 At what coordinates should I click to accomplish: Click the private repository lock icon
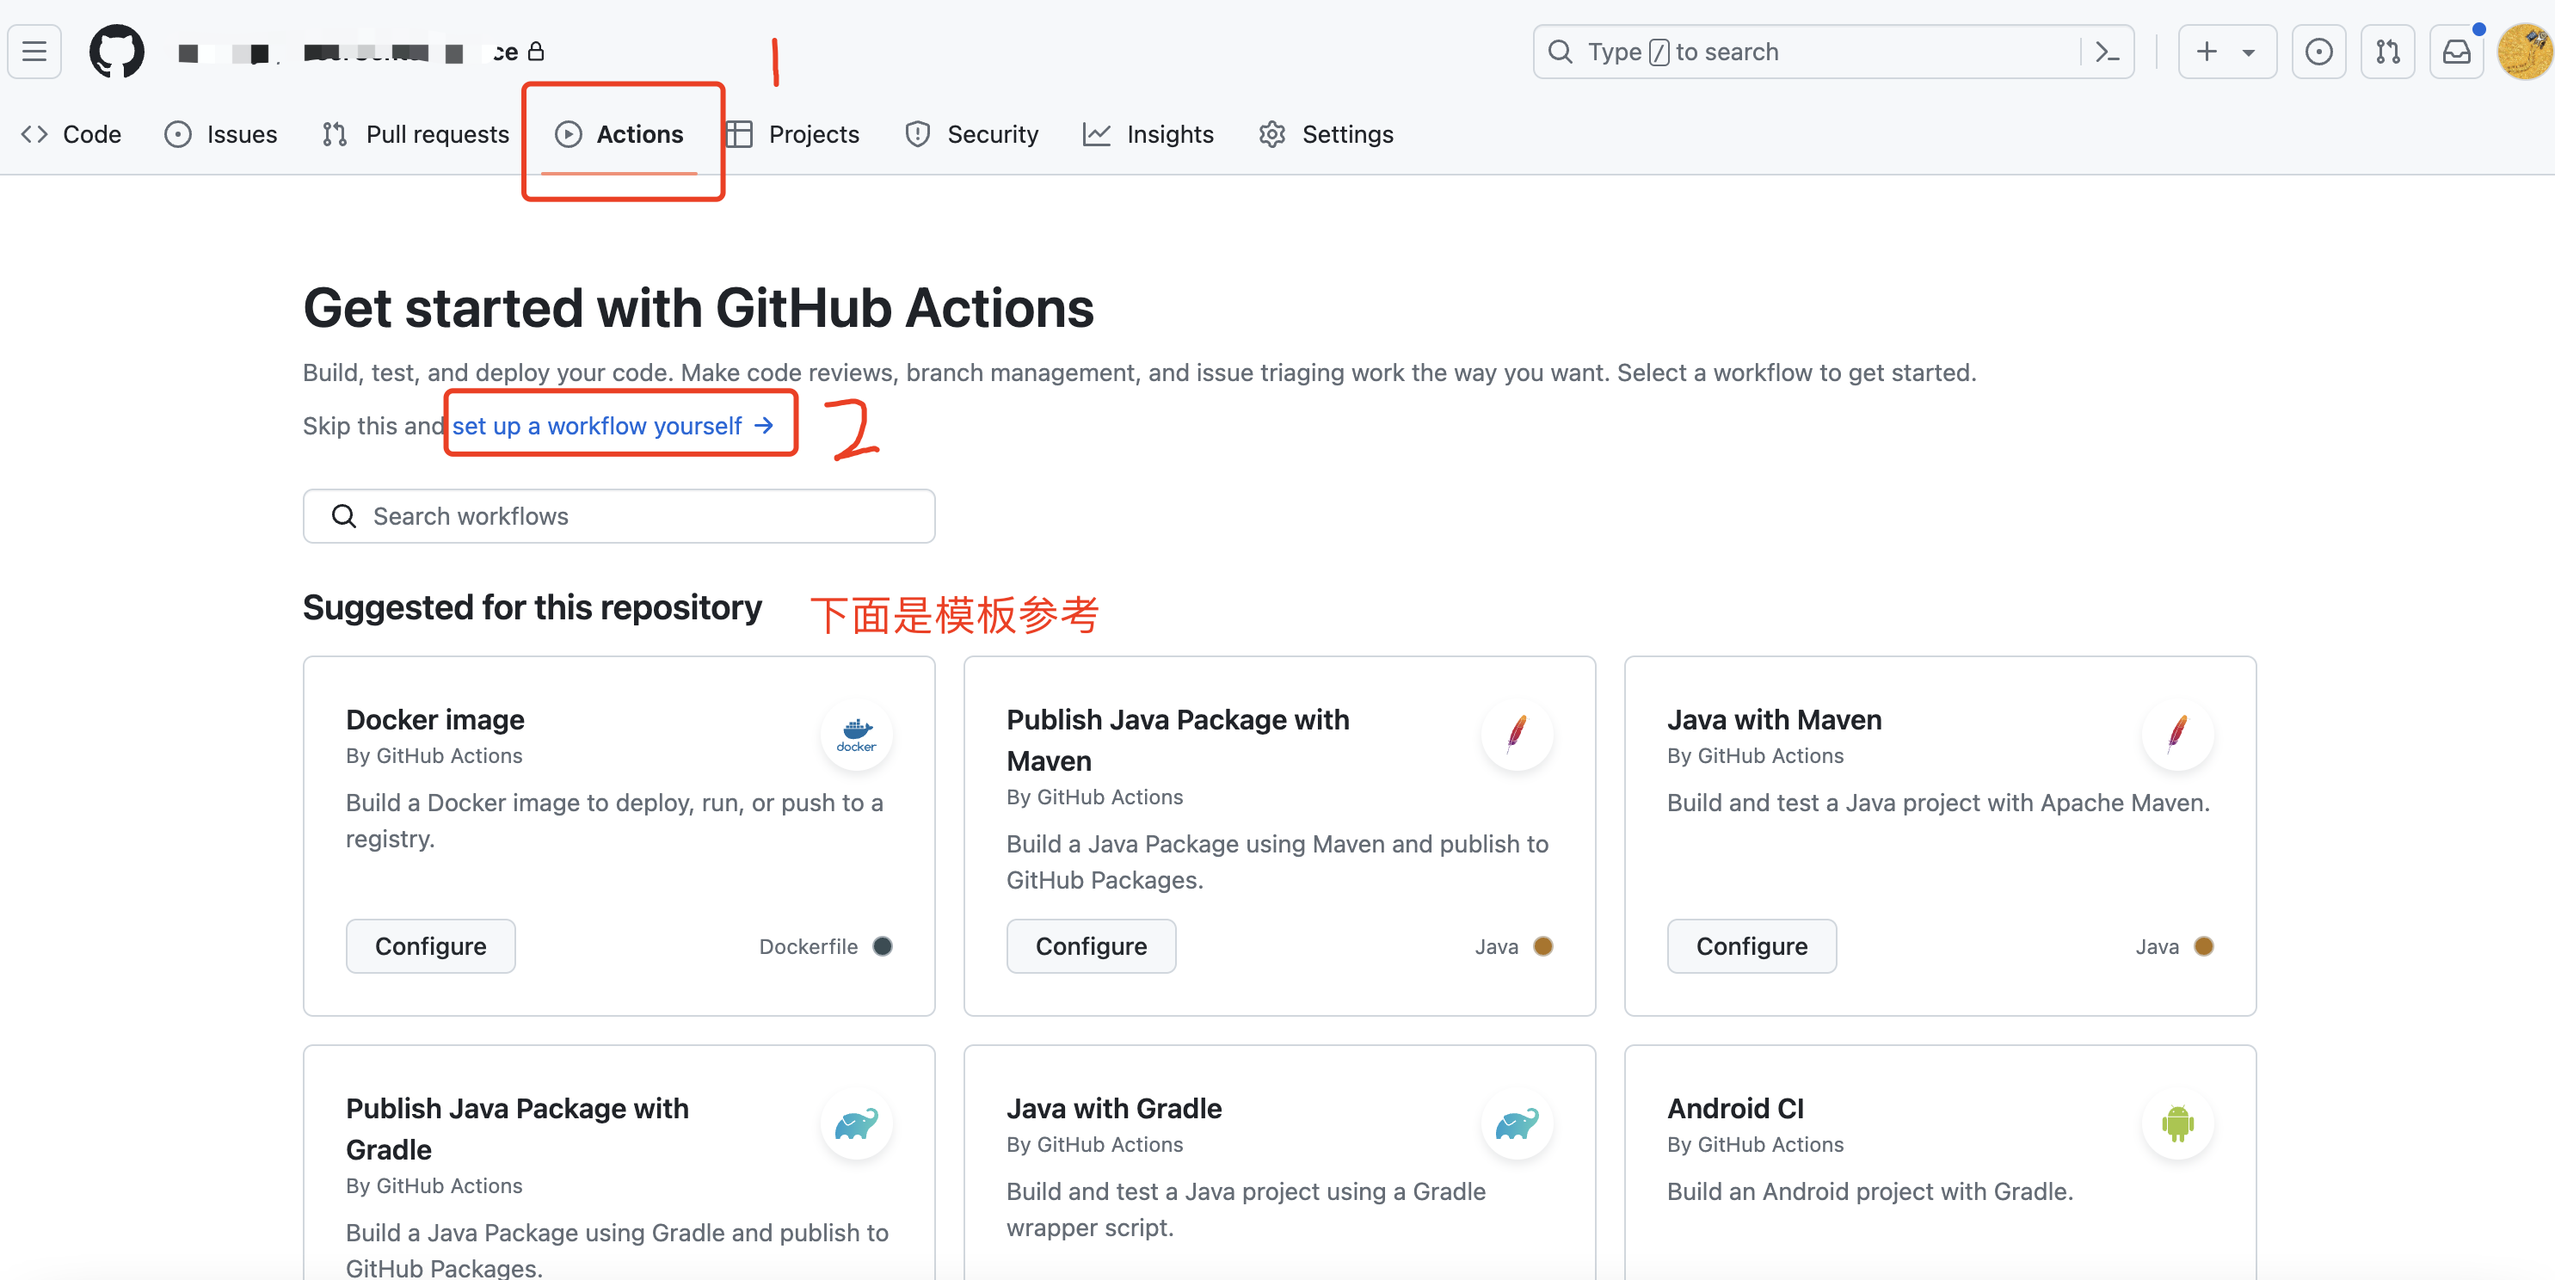coord(536,51)
